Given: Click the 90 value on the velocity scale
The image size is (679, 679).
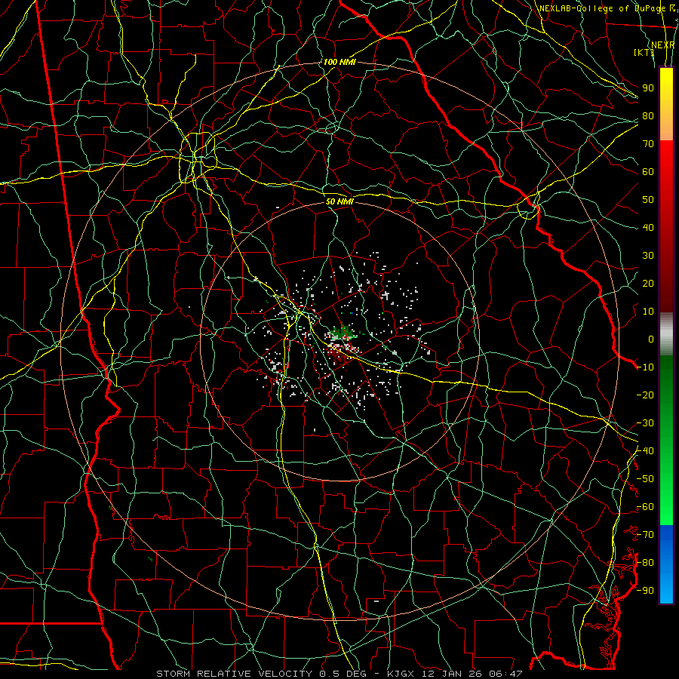Looking at the screenshot, I should click(x=648, y=88).
